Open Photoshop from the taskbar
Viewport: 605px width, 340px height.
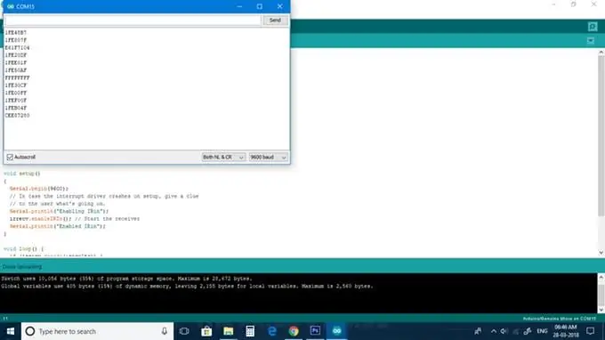315,331
